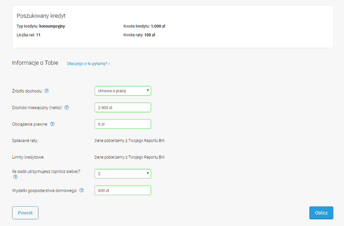Click the Poszukiwany kredyt heading

(41, 16)
